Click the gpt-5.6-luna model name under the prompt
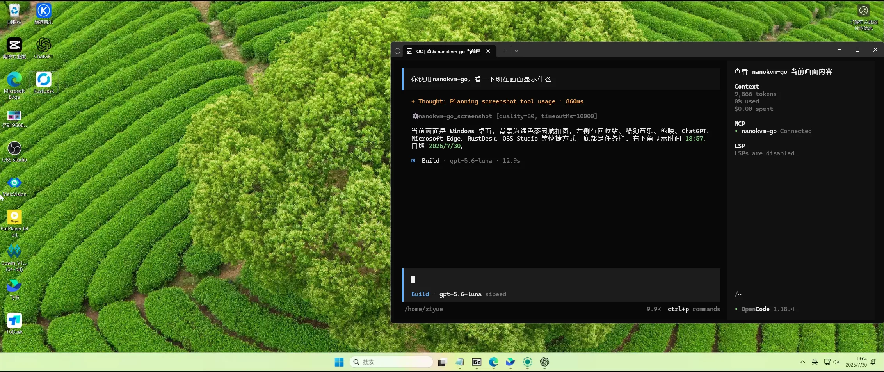Screen dimensions: 884x372 tap(461, 294)
